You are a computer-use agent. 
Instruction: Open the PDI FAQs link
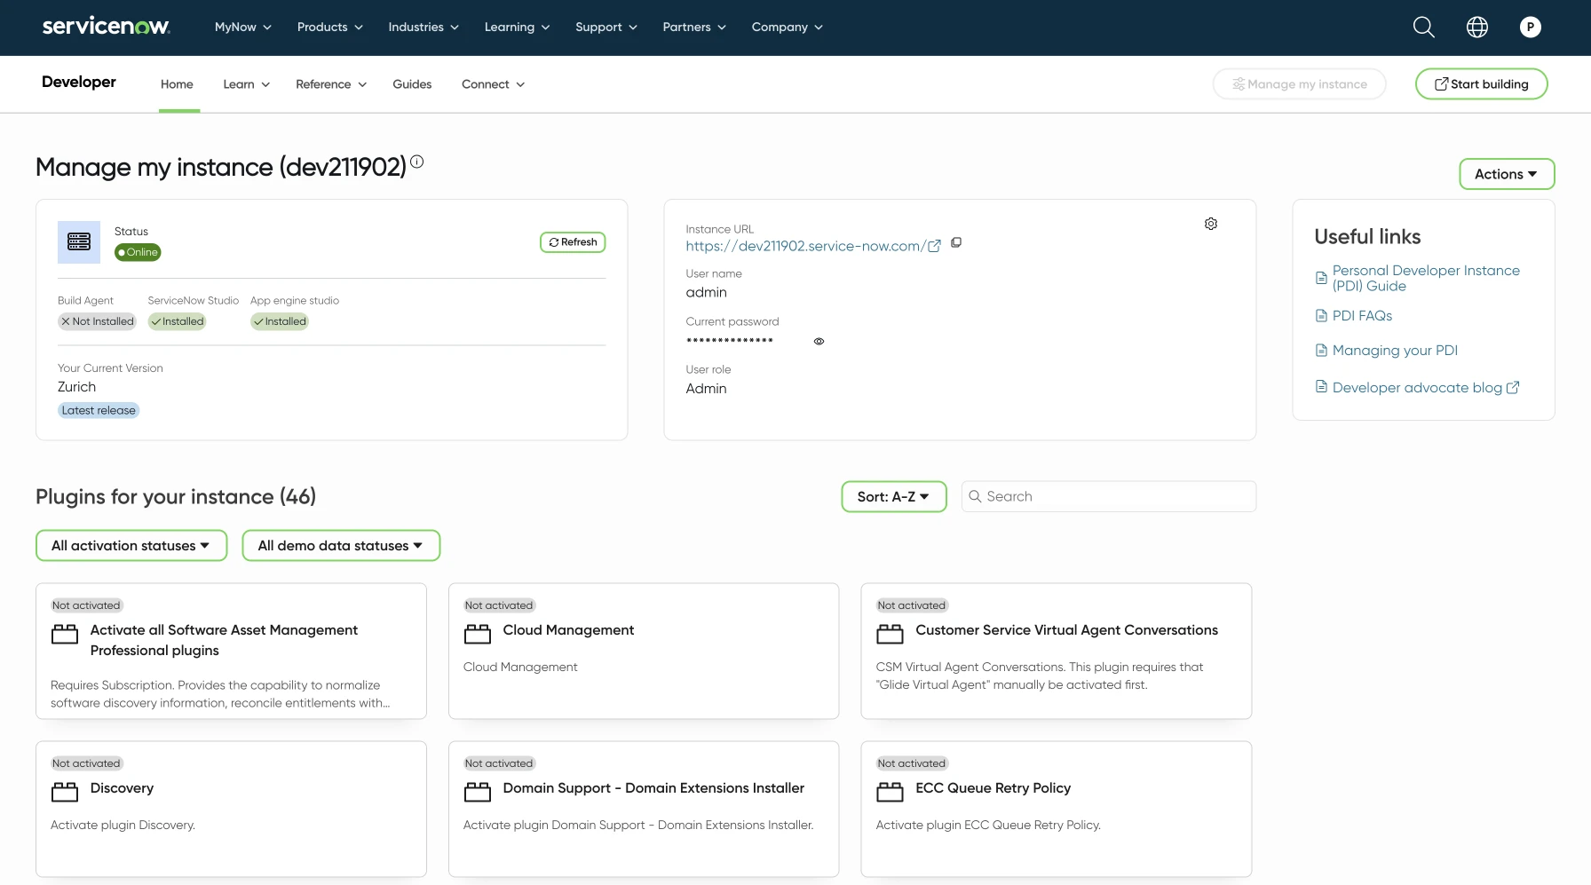point(1361,316)
